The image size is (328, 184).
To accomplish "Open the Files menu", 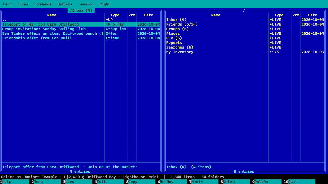I will point(23,4).
